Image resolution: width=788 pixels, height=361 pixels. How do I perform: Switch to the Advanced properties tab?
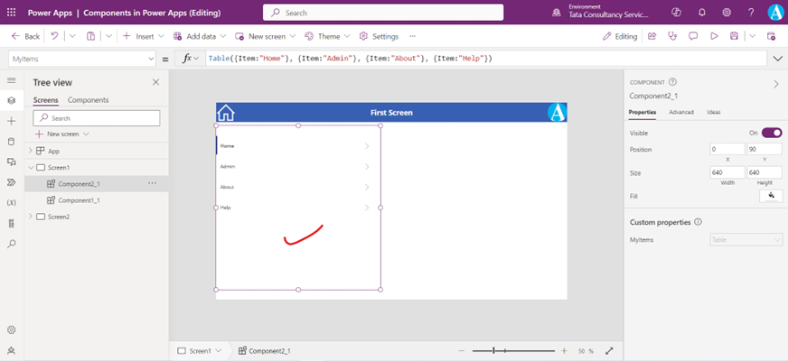(x=680, y=112)
